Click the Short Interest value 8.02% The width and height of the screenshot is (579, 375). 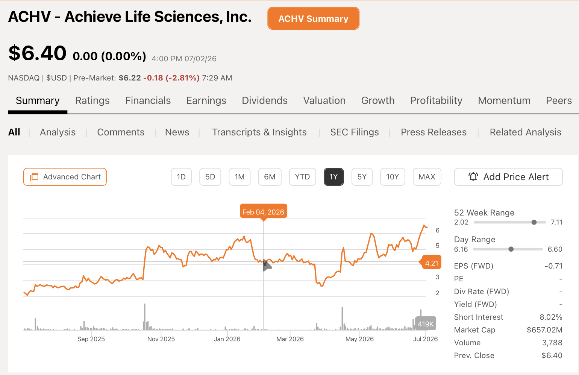(551, 317)
